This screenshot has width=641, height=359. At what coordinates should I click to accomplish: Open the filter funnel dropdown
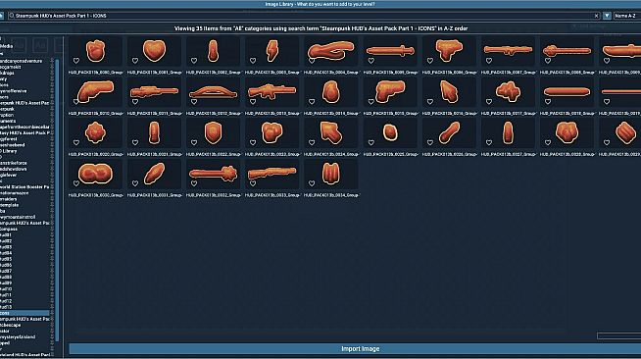607,16
